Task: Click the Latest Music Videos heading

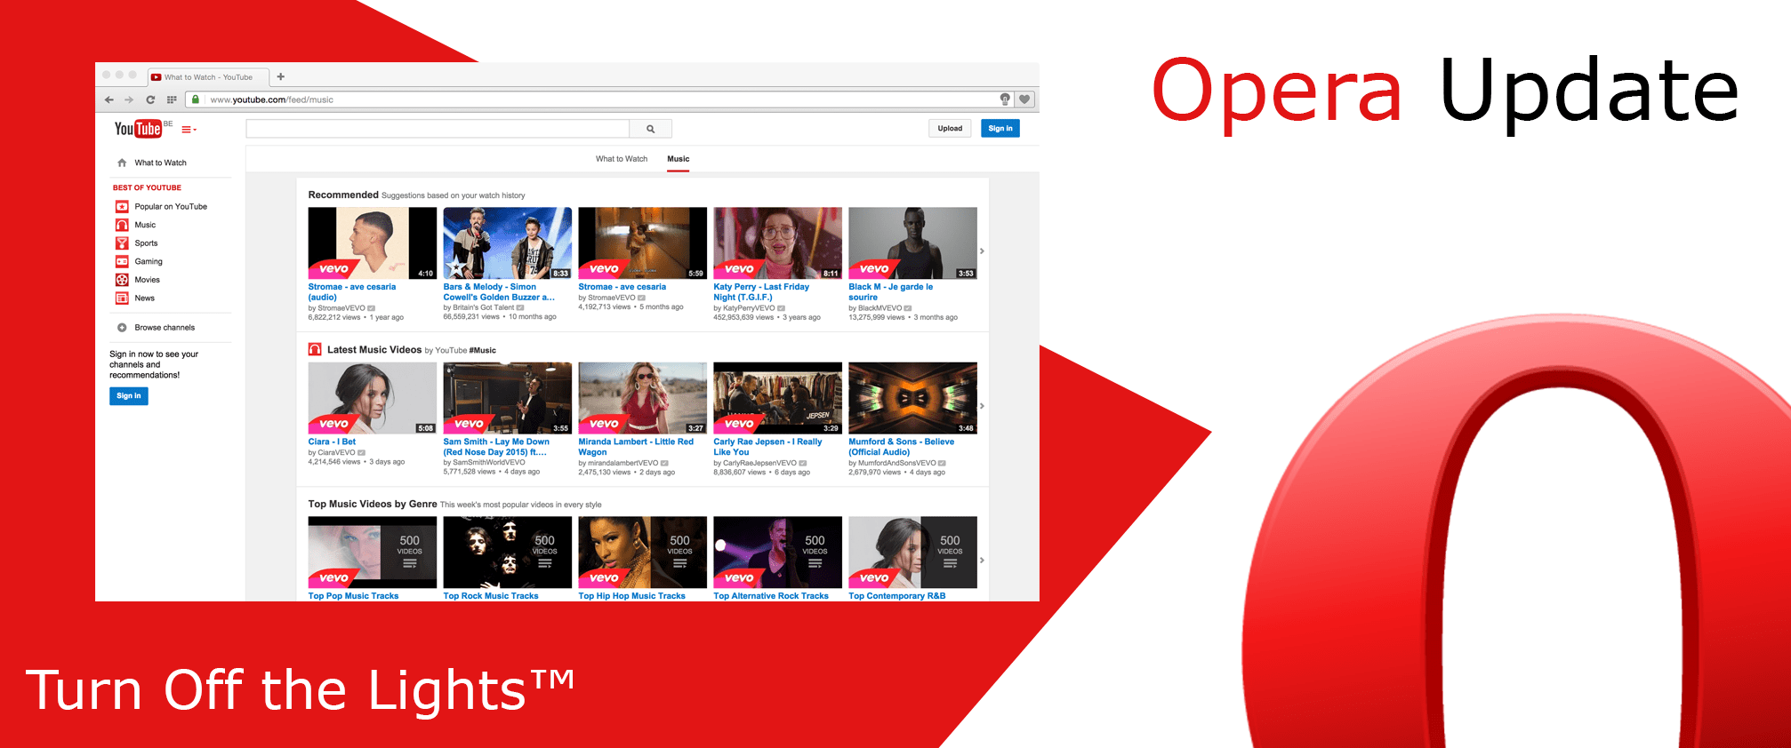Action: coord(374,350)
